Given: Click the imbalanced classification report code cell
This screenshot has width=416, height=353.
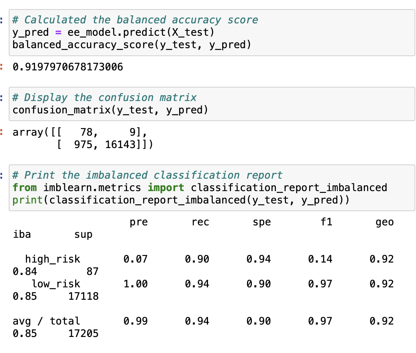Looking at the screenshot, I should pos(212,188).
